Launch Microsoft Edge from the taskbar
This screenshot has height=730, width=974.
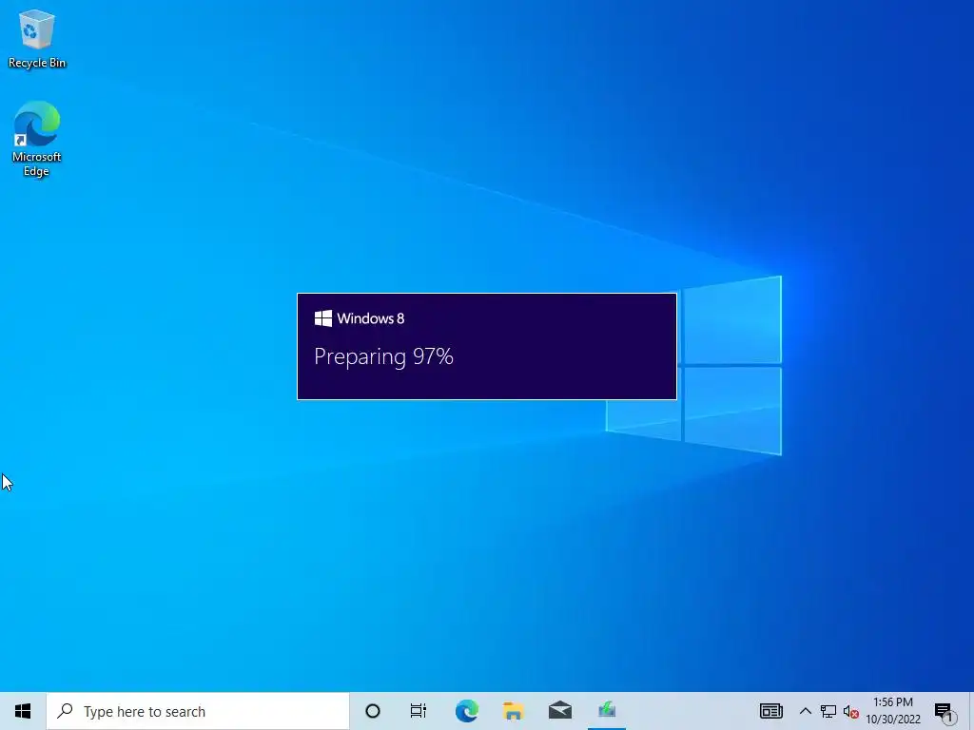(x=466, y=711)
